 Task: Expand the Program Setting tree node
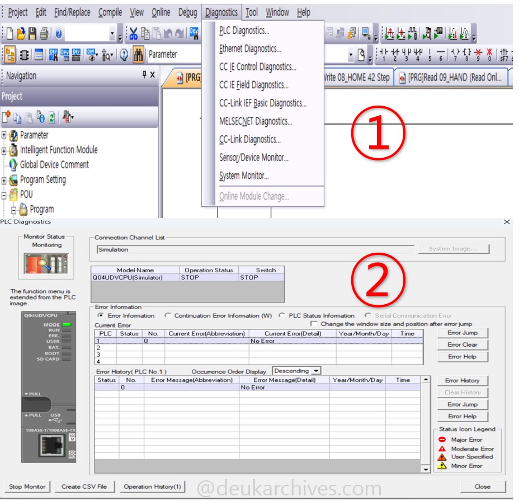[4, 181]
